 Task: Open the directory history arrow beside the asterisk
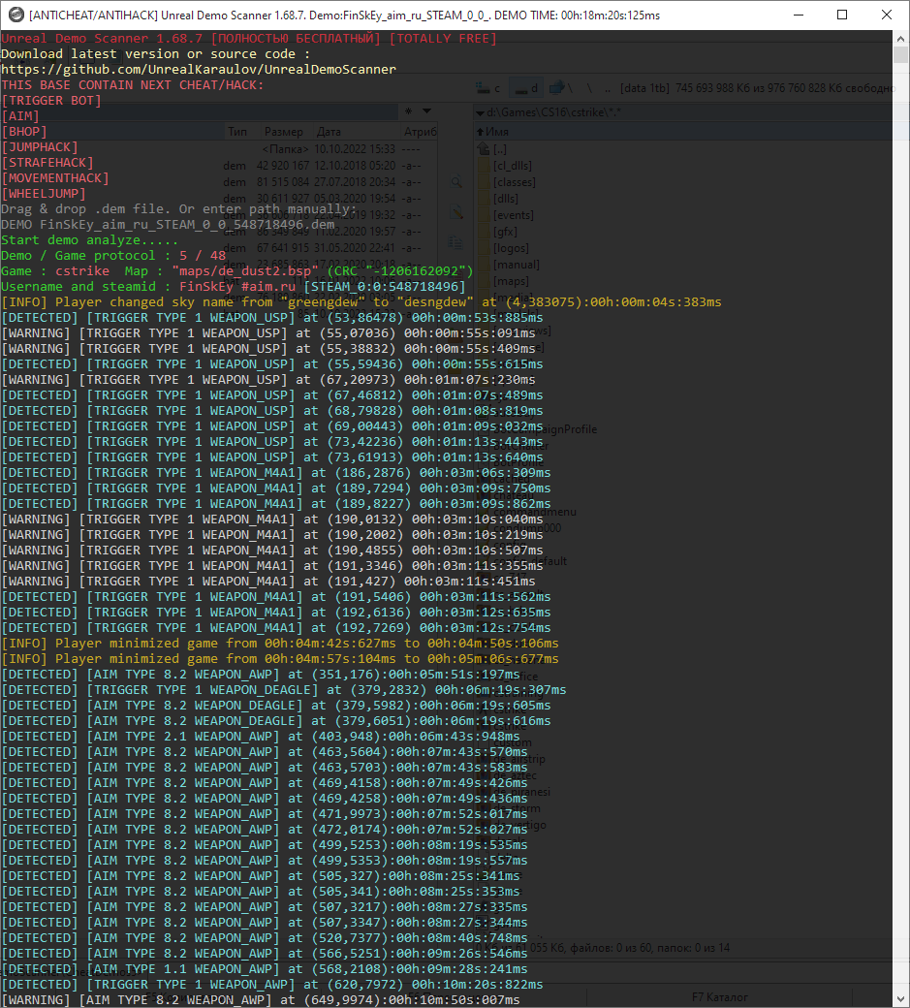[x=426, y=111]
